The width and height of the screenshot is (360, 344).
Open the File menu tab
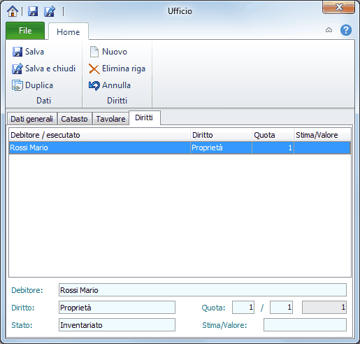point(25,31)
